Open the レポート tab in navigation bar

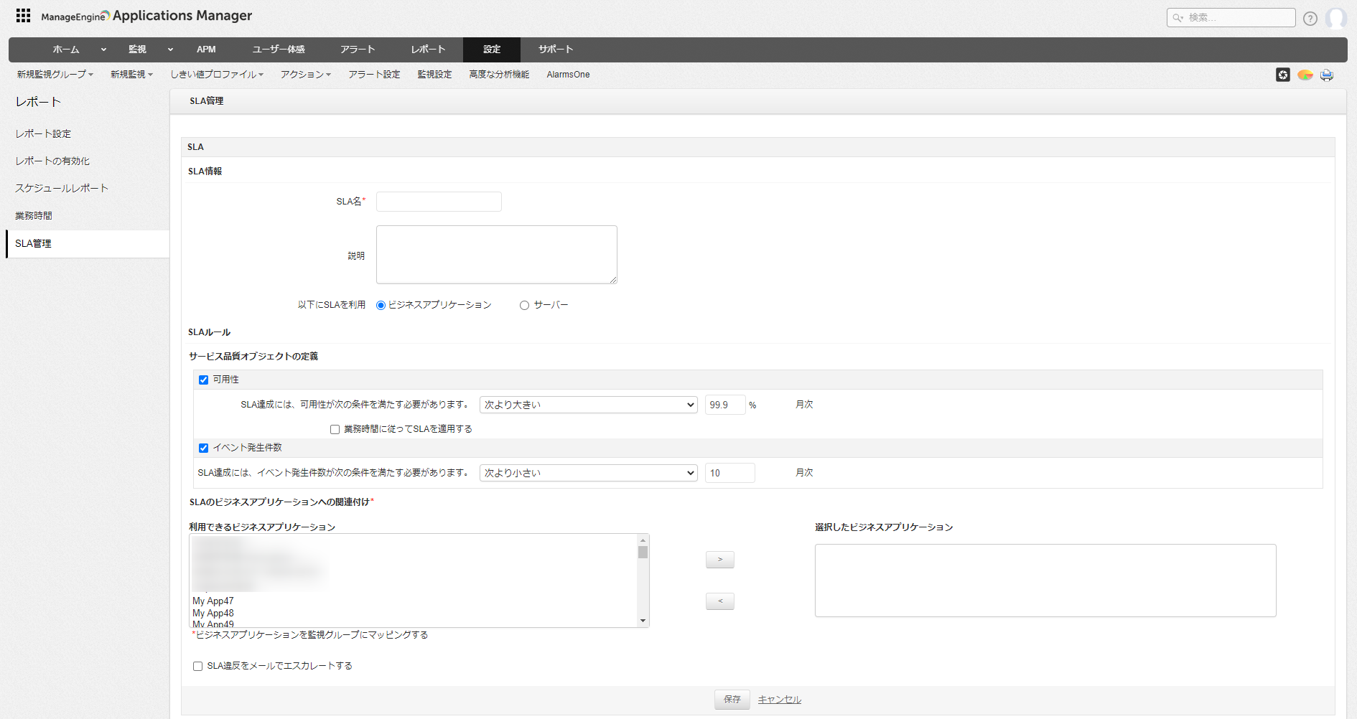[x=429, y=50]
